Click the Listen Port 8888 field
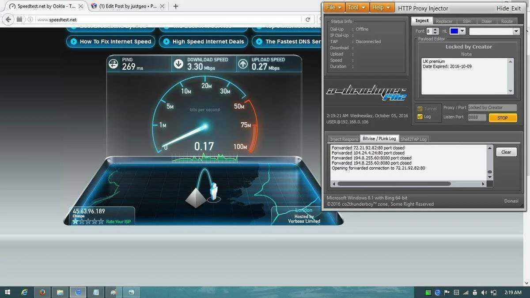Screen dimensions: 530x298 click(477, 117)
